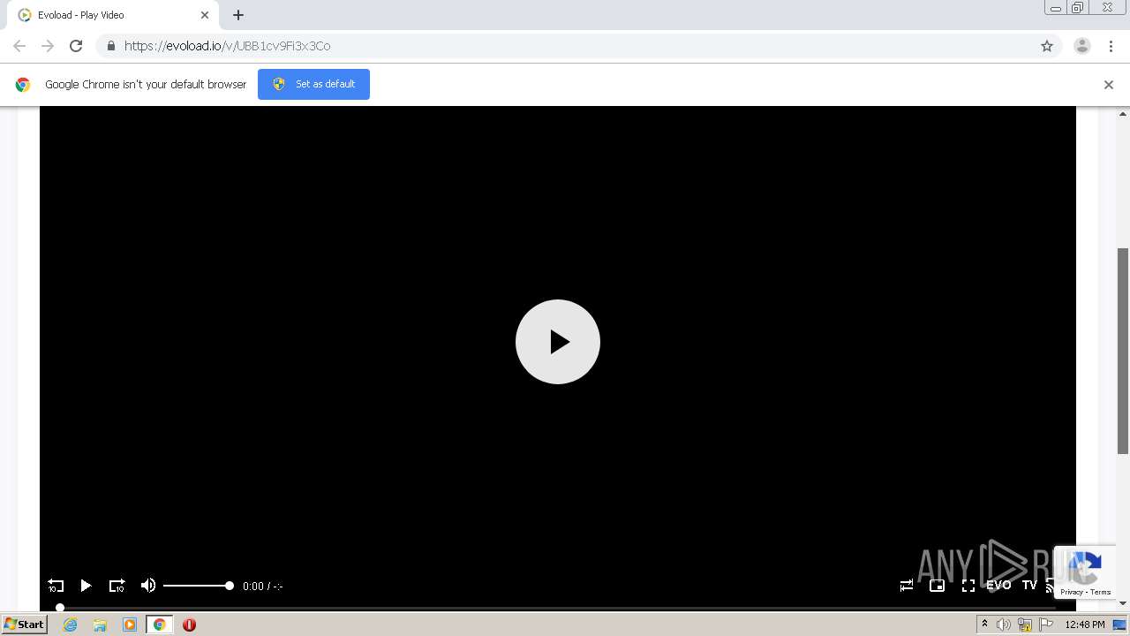Image resolution: width=1130 pixels, height=636 pixels.
Task: Start playback with the large center play button
Action: [x=558, y=342]
